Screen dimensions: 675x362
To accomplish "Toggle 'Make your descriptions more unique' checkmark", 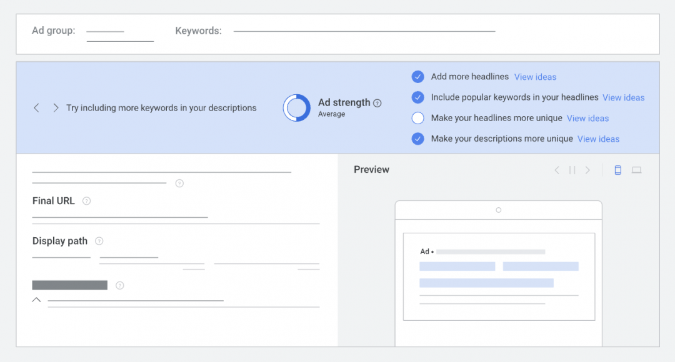I will click(418, 139).
